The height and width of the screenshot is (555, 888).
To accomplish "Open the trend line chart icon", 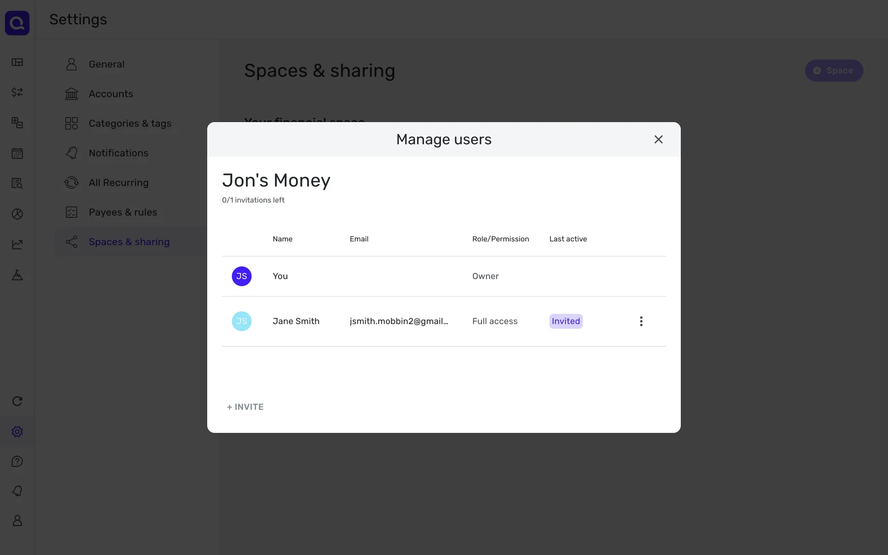I will click(x=17, y=244).
